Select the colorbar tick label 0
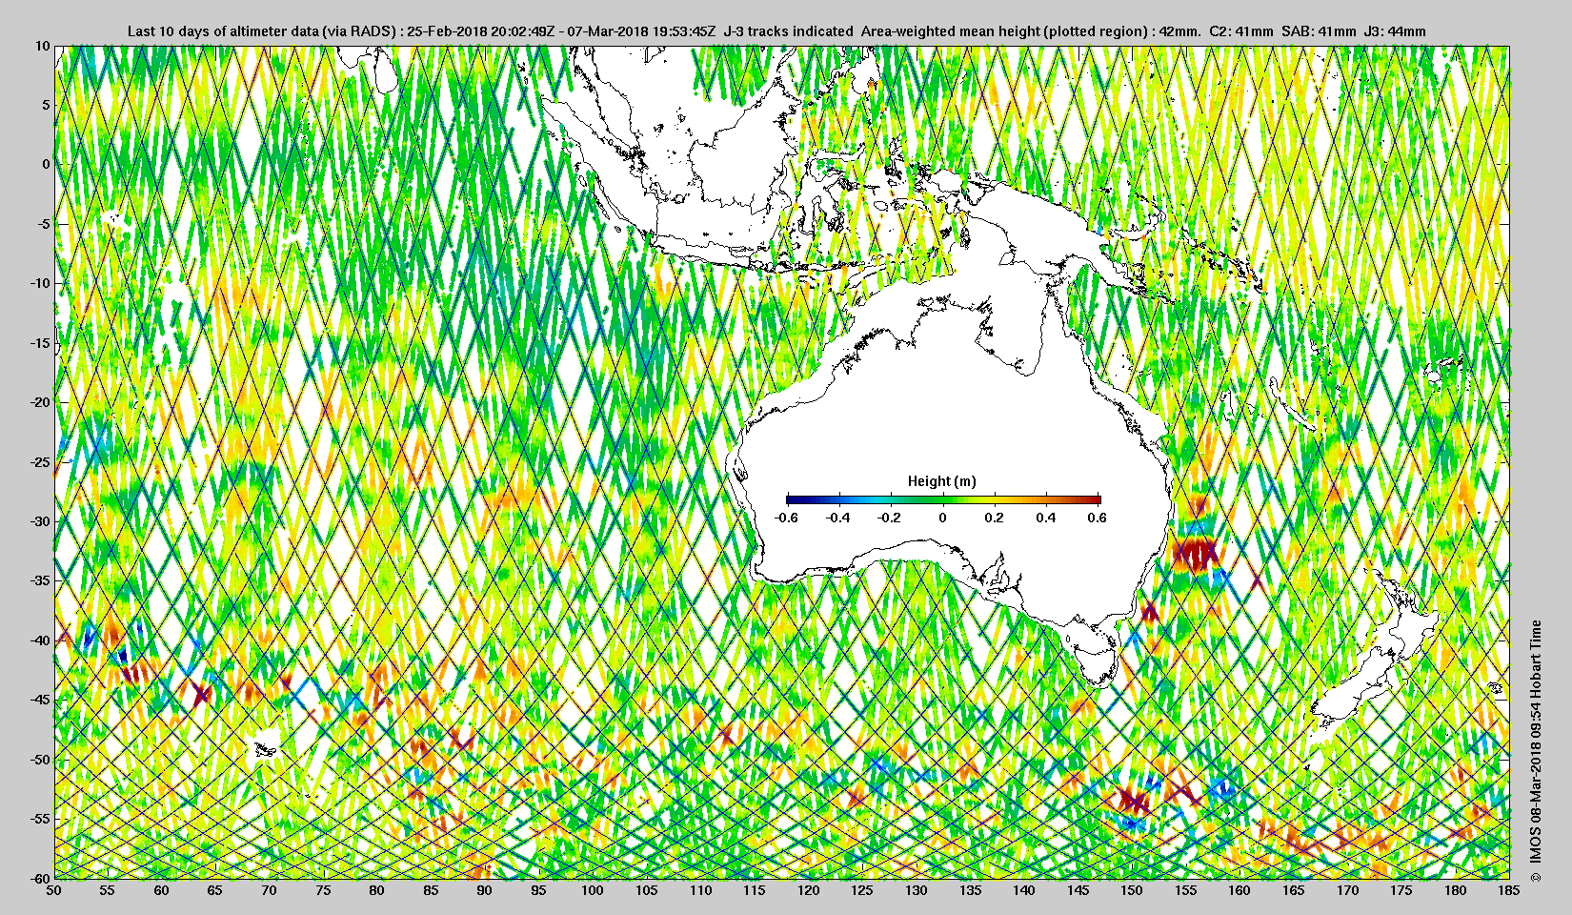The image size is (1572, 915). (943, 518)
